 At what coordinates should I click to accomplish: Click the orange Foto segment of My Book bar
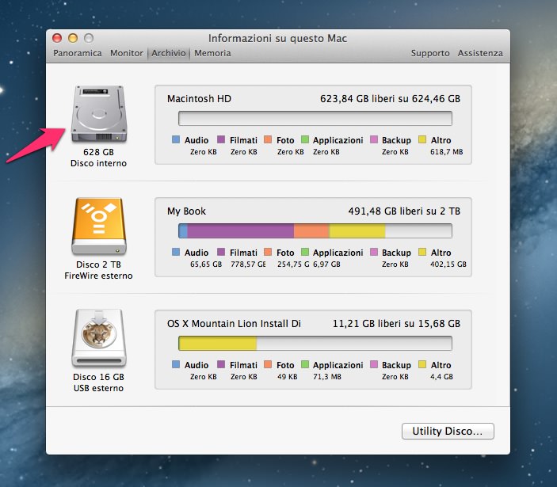tap(311, 230)
